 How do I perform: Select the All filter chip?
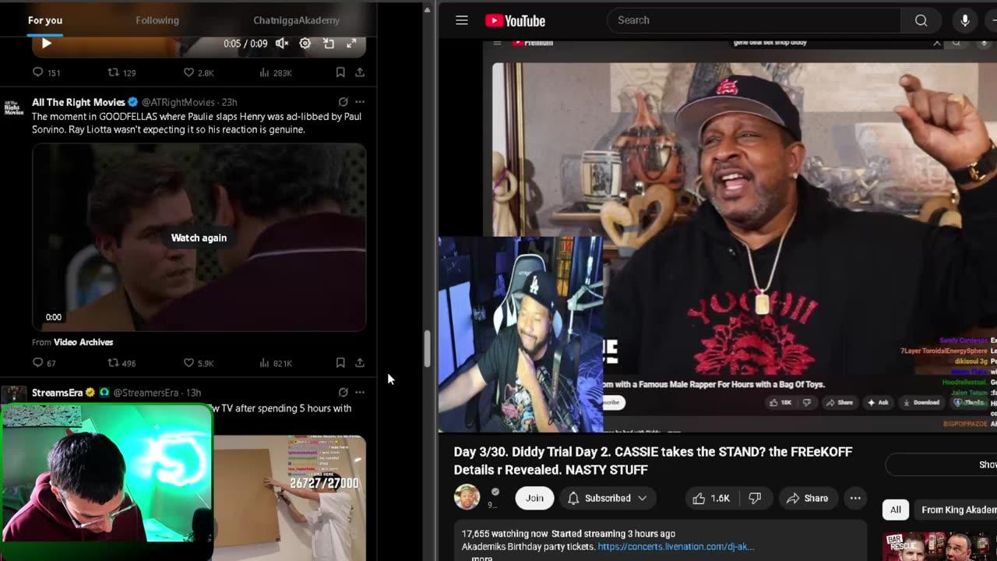click(896, 510)
